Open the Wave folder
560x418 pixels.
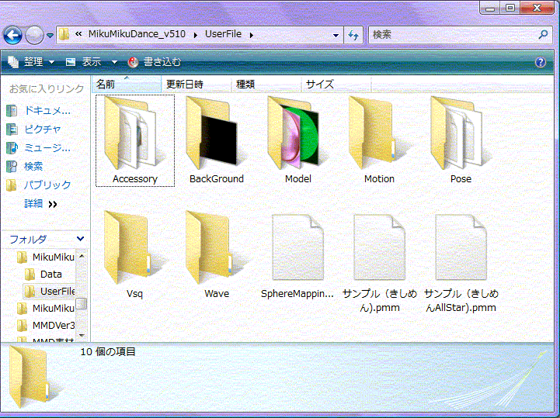[217, 254]
